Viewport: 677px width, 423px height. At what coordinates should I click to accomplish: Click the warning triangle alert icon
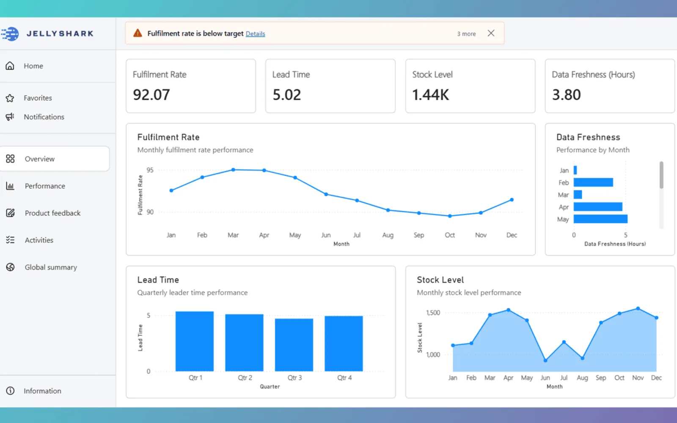point(138,33)
